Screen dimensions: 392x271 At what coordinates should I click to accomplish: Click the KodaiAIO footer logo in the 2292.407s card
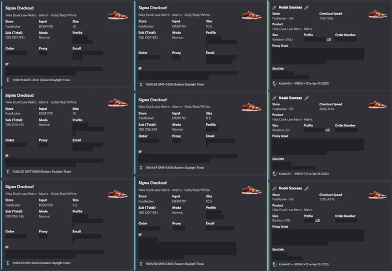(x=274, y=264)
